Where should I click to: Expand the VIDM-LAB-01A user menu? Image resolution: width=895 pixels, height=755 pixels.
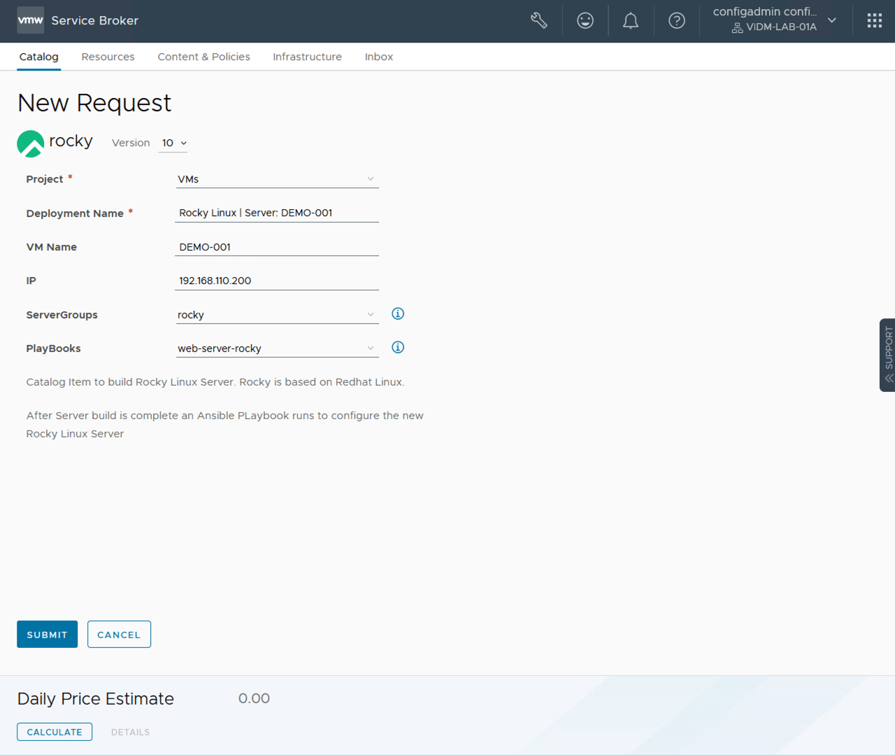(831, 20)
